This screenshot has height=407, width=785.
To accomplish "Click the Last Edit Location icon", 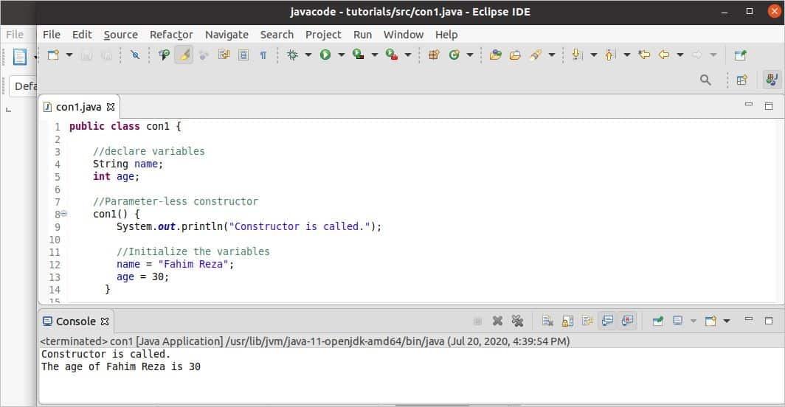I will pos(644,55).
